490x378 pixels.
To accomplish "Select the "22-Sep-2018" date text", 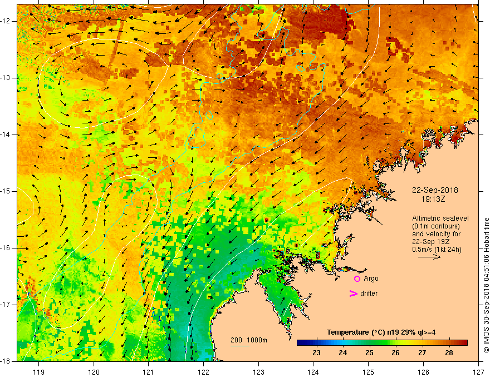I will (435, 190).
